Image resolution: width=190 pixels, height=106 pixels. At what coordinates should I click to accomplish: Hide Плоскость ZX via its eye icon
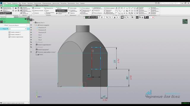click(31, 30)
